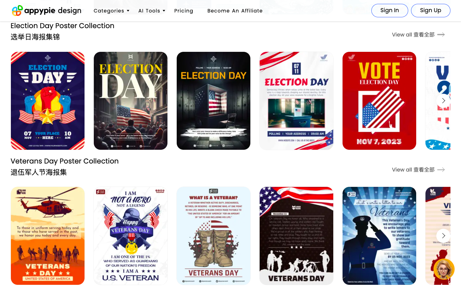Open the blue Election Day fists poster
The height and width of the screenshot is (288, 461).
pyautogui.click(x=48, y=101)
